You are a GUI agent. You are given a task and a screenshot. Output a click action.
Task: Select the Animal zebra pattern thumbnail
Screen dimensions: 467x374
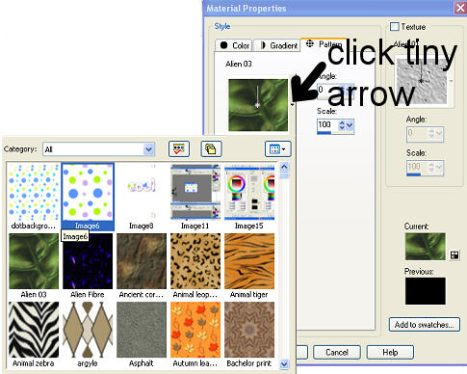(34, 330)
